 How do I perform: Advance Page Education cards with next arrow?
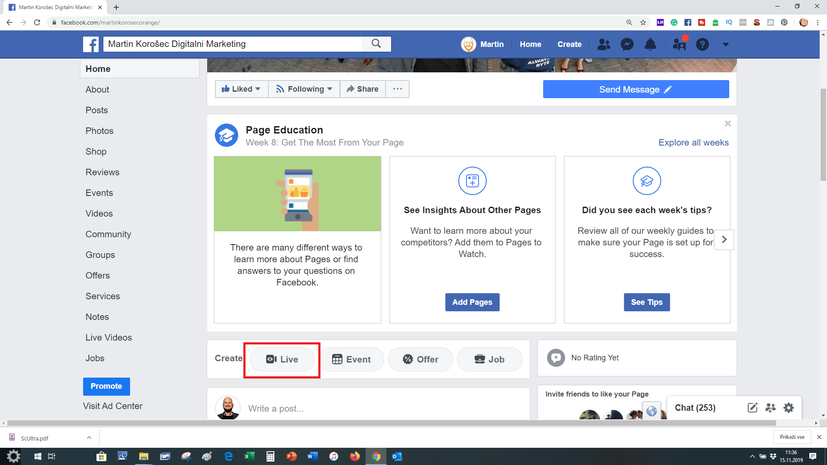724,239
